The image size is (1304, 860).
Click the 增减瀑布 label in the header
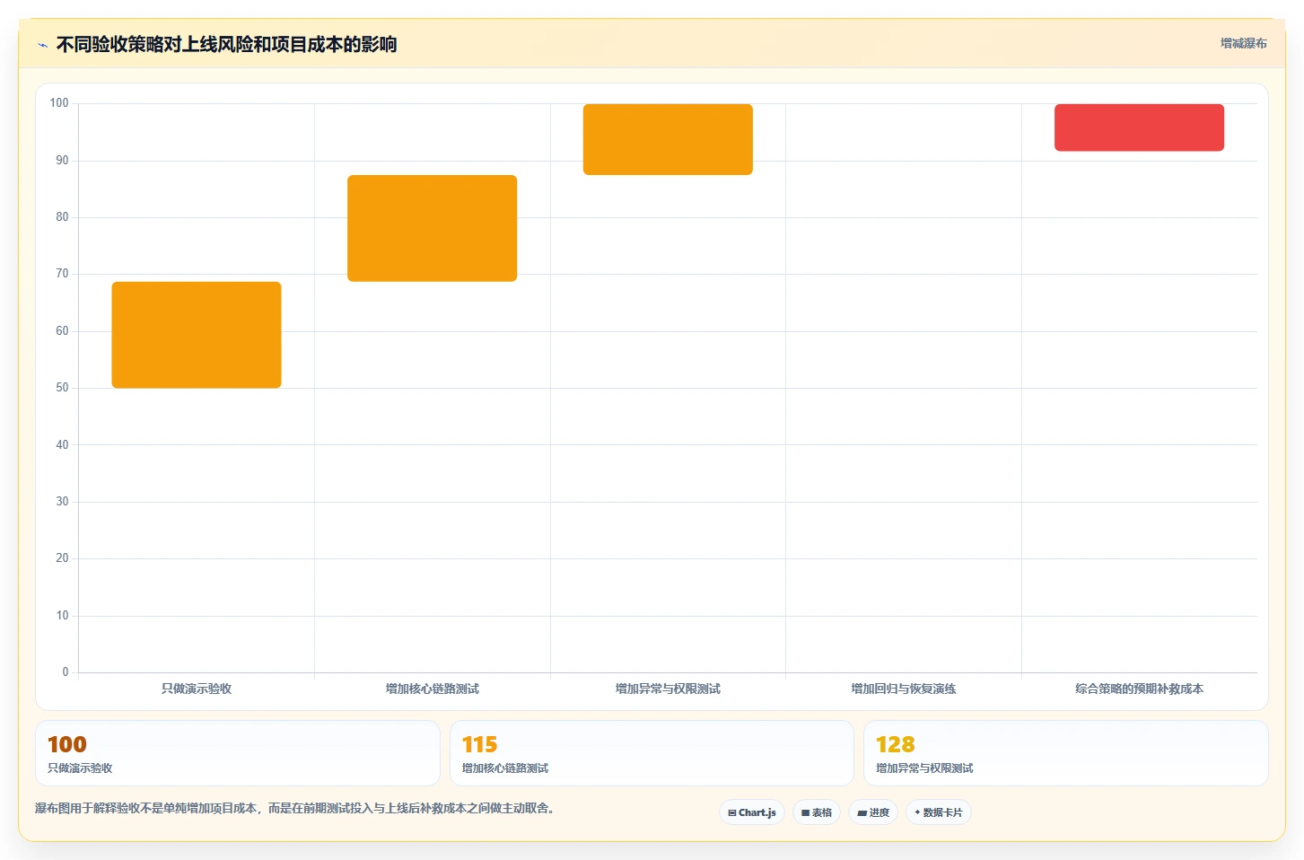[x=1243, y=43]
